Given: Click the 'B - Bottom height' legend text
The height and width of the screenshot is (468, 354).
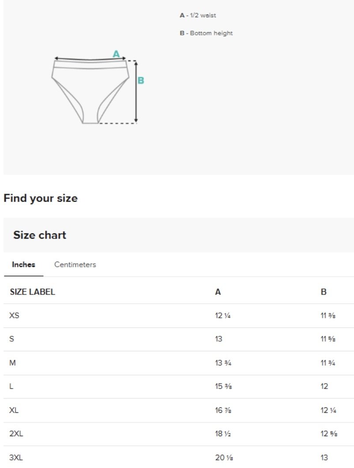Looking at the screenshot, I should [x=206, y=33].
